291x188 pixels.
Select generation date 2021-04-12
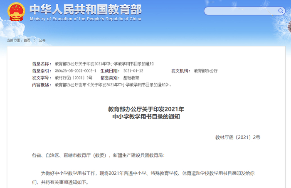pyautogui.click(x=133, y=71)
